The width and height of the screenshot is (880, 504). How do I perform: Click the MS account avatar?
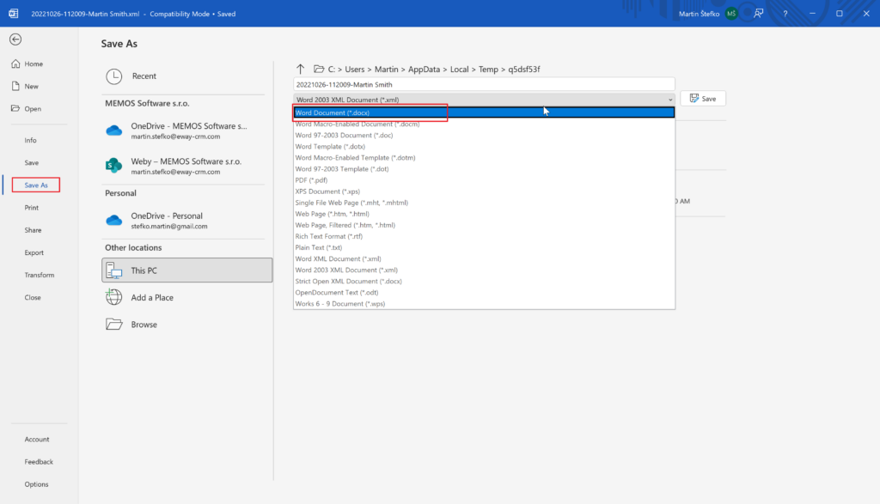pos(731,14)
